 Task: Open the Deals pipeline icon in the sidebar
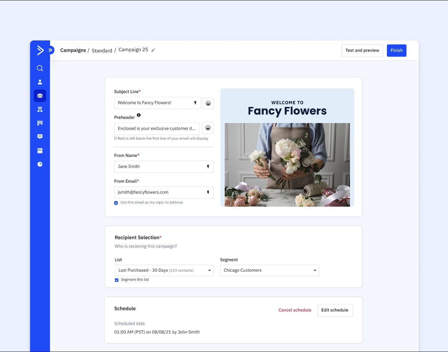[40, 123]
